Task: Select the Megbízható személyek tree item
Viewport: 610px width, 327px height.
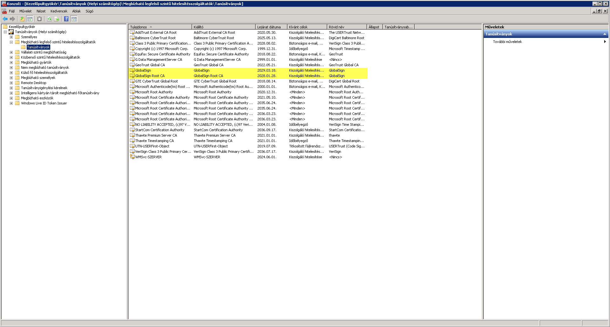Action: click(x=38, y=78)
